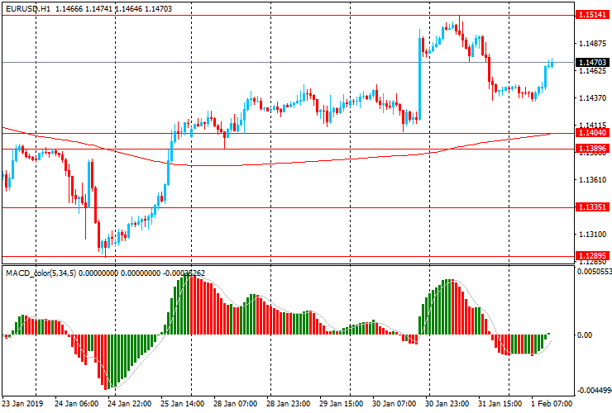Click the 25 Jan 14:00 time label

[x=181, y=405]
